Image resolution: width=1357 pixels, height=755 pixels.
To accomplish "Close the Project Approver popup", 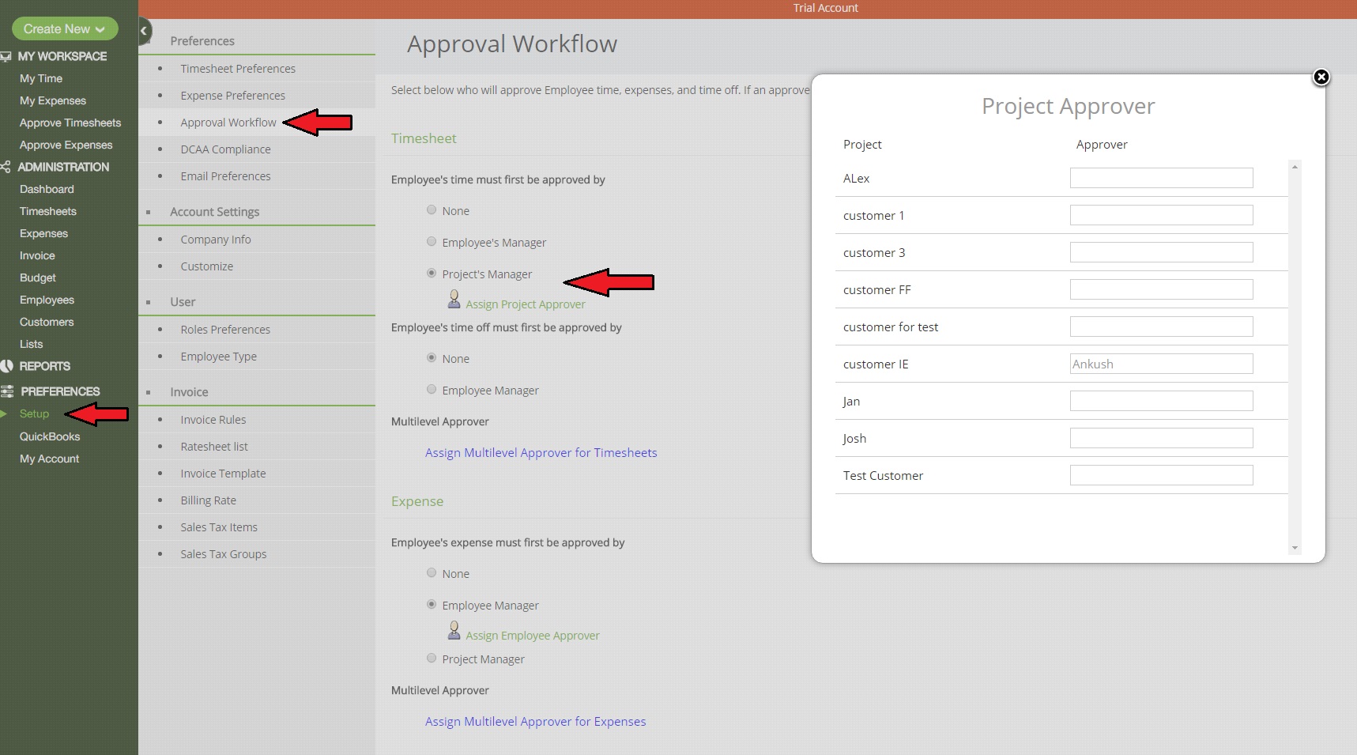I will click(1321, 77).
